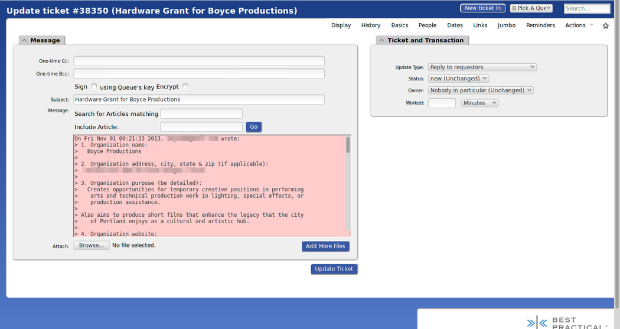Open the Pick A Queue dropdown

[531, 8]
